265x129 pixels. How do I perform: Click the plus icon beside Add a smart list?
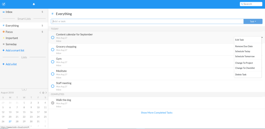(3, 50)
